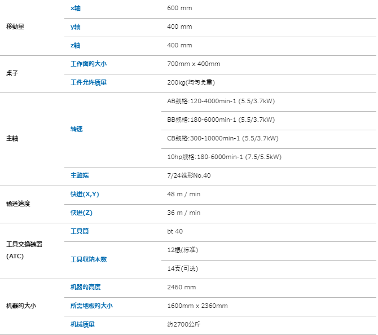
Task: Click the 'y轴' label
Action: [76, 27]
